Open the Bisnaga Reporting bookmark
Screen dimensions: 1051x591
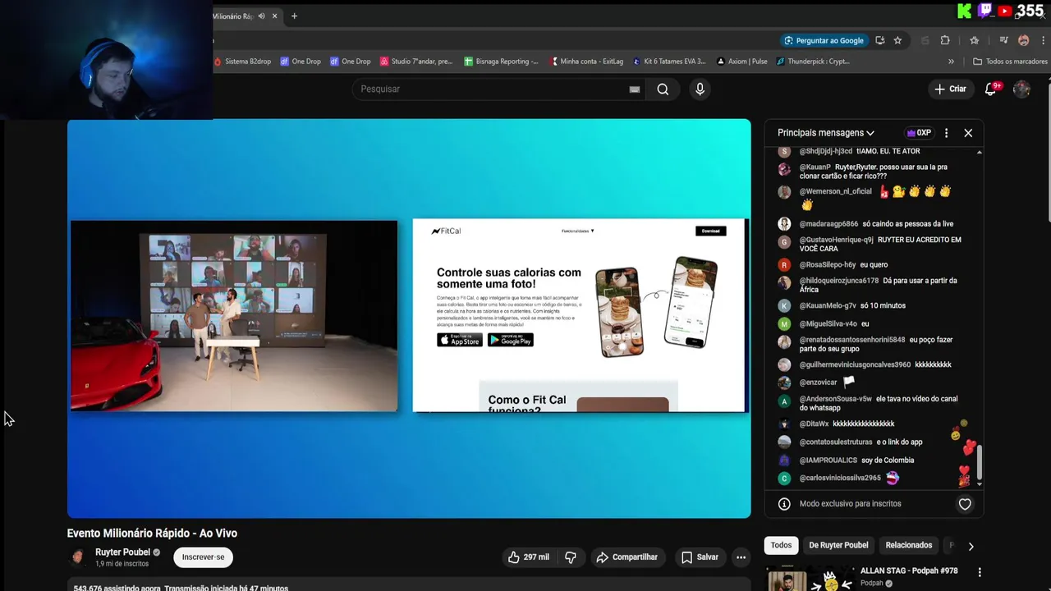point(501,61)
